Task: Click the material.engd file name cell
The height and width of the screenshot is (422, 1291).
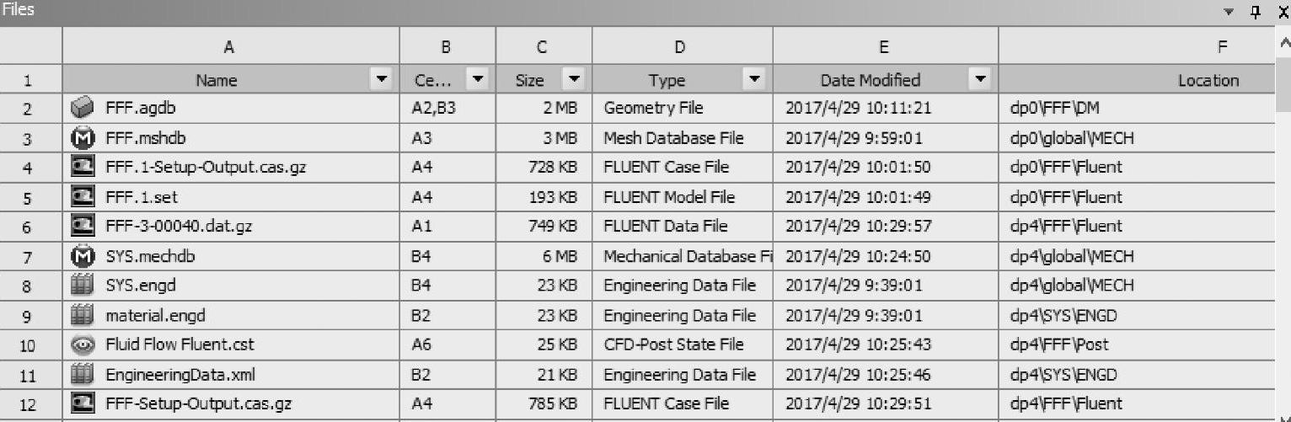Action: [155, 316]
